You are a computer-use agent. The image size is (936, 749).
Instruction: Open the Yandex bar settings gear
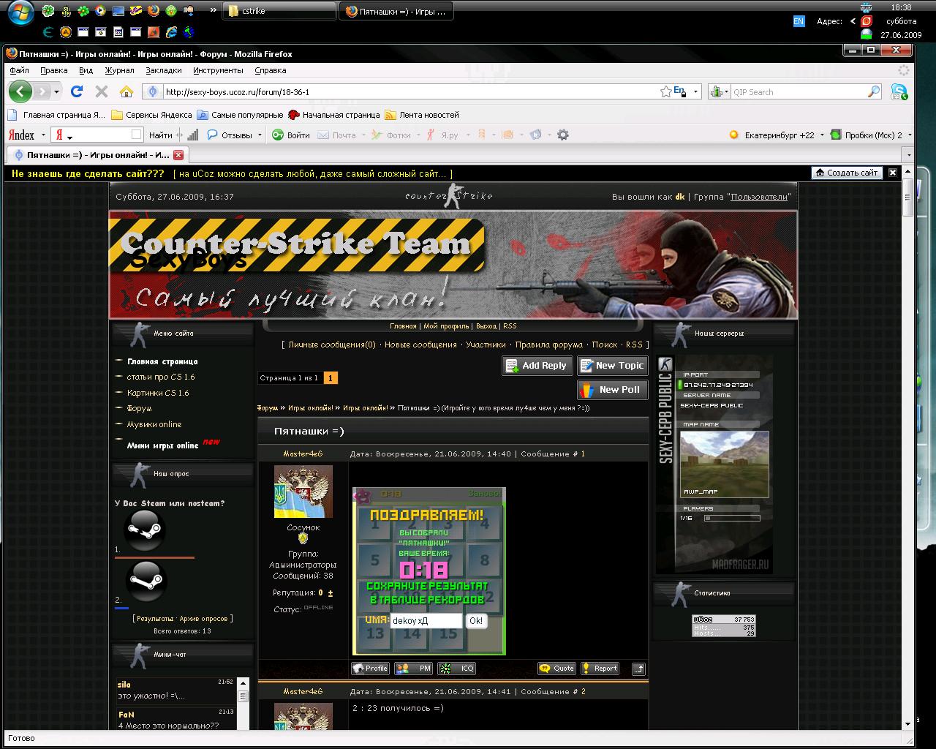(562, 135)
